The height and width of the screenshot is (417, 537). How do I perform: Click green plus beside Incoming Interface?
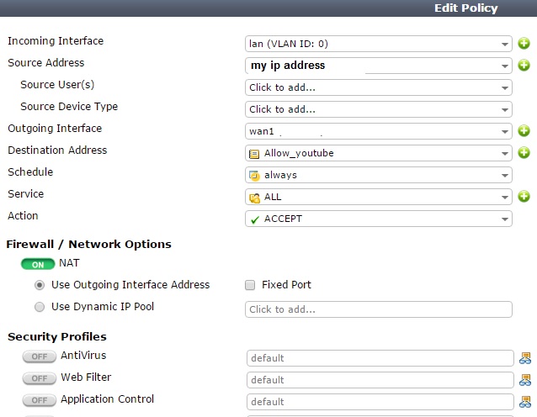(x=524, y=43)
